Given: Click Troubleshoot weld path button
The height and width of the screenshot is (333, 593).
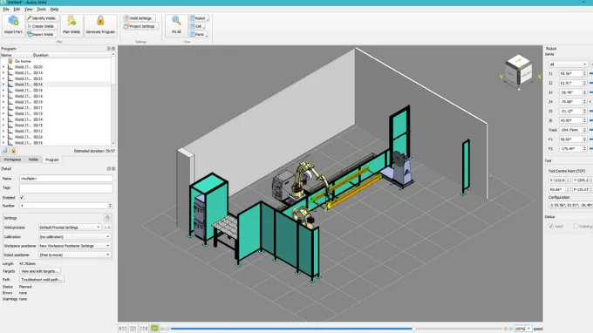Looking at the screenshot, I should tap(42, 279).
